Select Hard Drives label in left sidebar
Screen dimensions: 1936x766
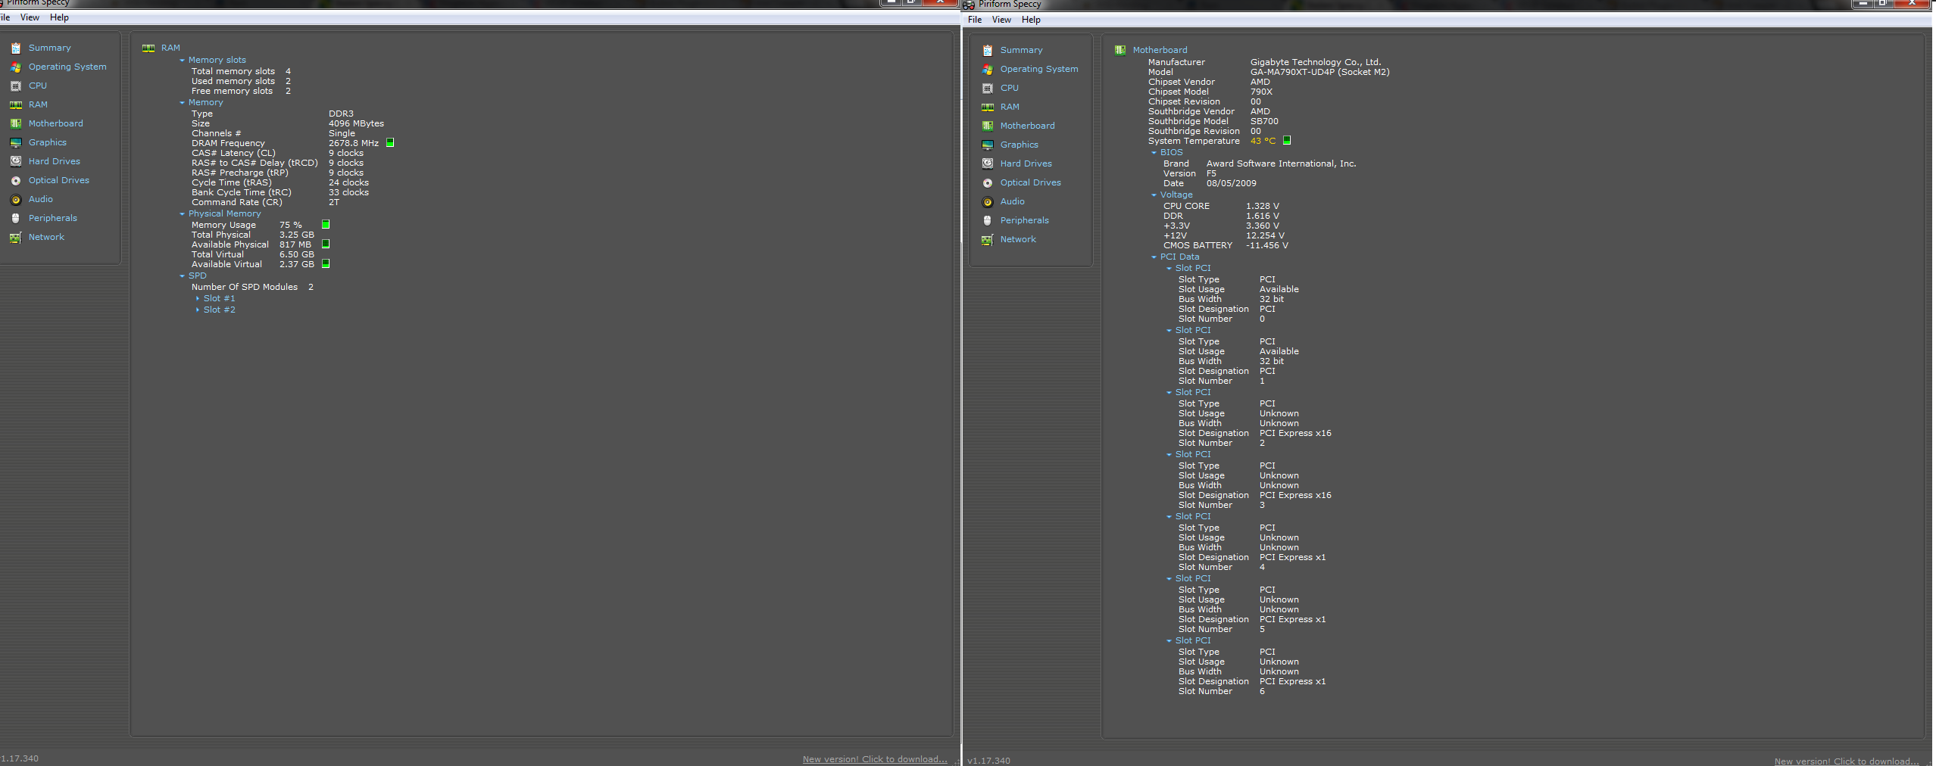coord(55,161)
